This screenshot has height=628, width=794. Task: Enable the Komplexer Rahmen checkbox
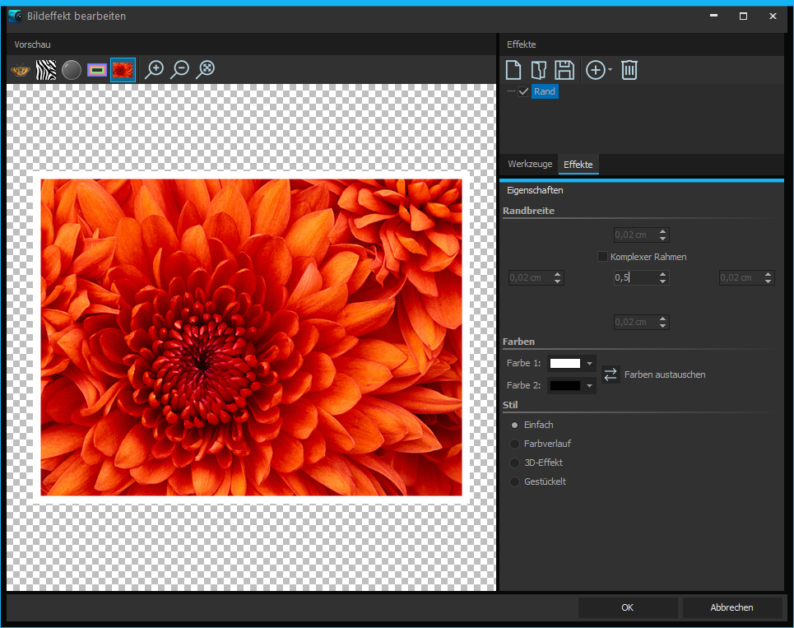click(602, 257)
